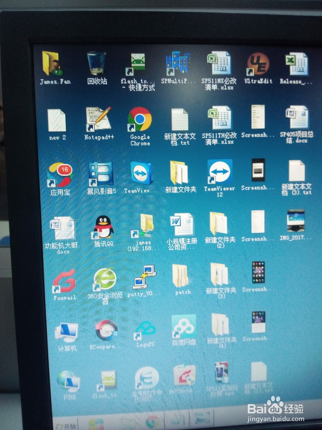Select 新建文本文档.txt file
This screenshot has width=322, height=430.
pos(180,127)
